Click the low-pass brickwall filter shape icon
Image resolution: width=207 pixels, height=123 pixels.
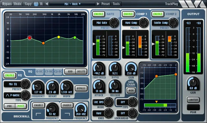67,114
